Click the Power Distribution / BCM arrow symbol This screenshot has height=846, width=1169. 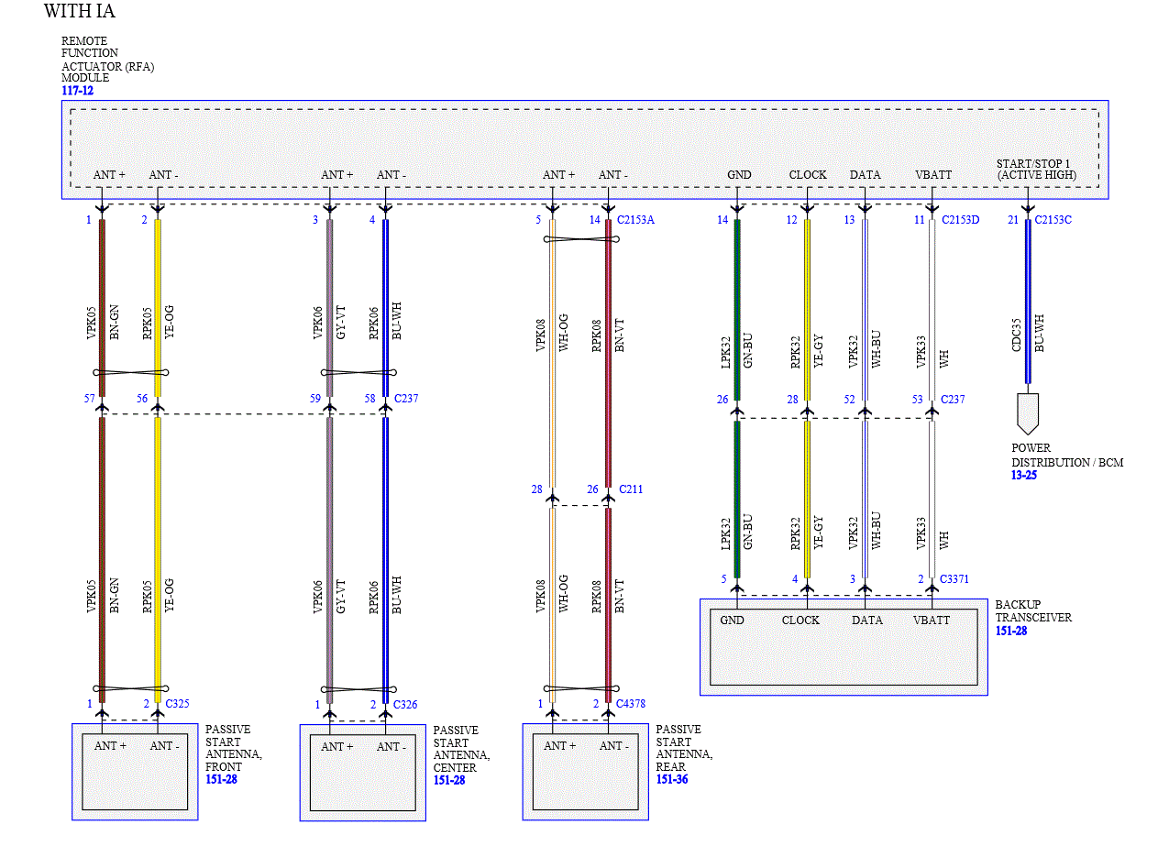point(1028,414)
